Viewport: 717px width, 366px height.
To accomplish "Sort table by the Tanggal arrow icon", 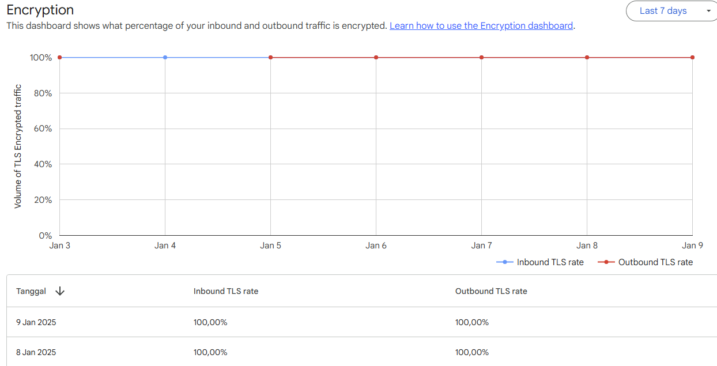I will point(60,291).
